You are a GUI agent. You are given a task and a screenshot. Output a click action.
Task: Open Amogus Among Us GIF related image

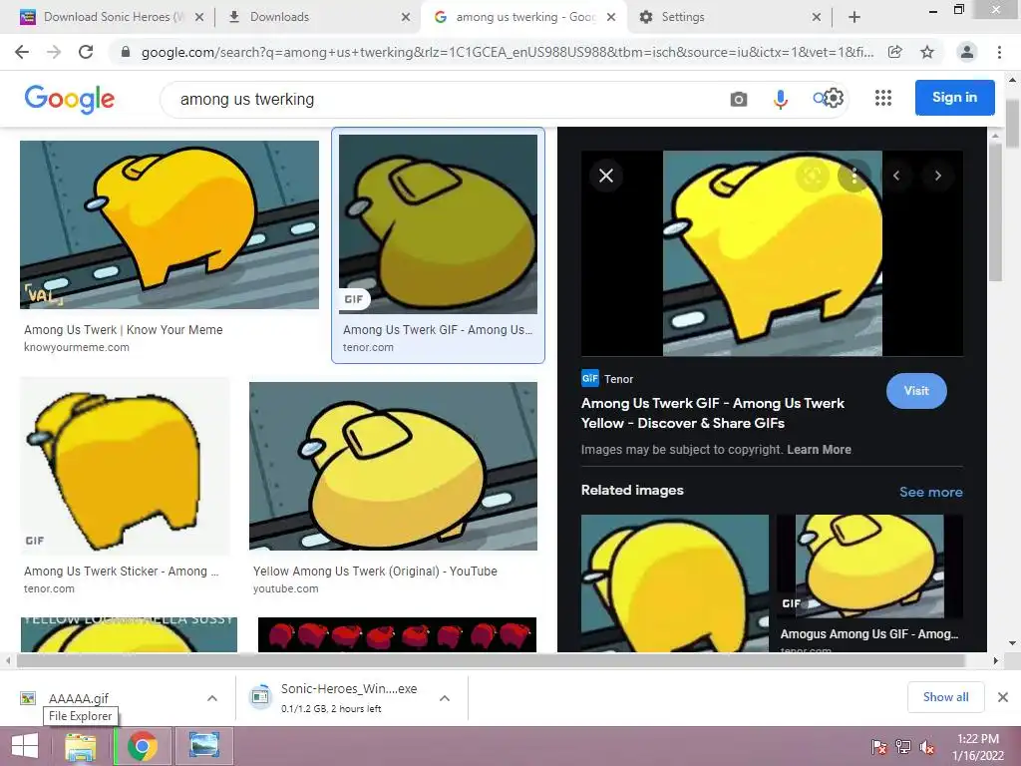click(869, 566)
